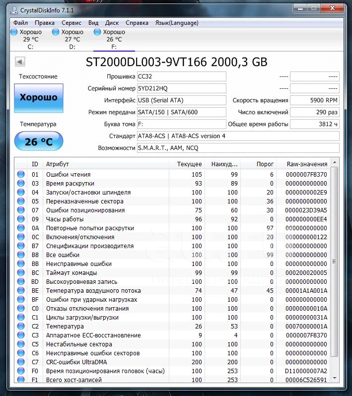Select drive C: status icon
The image size is (352, 396).
tap(14, 32)
